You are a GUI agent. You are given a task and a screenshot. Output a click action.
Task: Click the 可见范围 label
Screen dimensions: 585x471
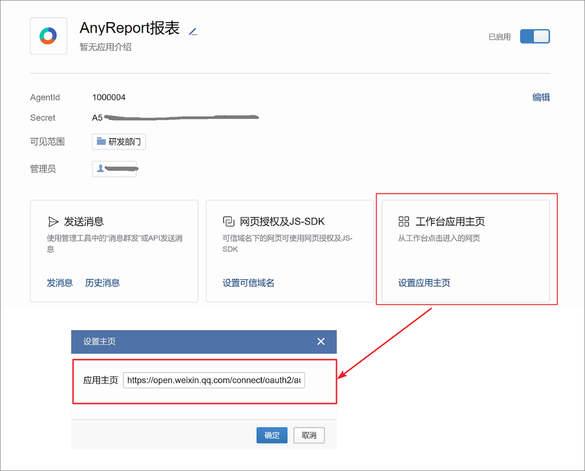click(x=47, y=141)
